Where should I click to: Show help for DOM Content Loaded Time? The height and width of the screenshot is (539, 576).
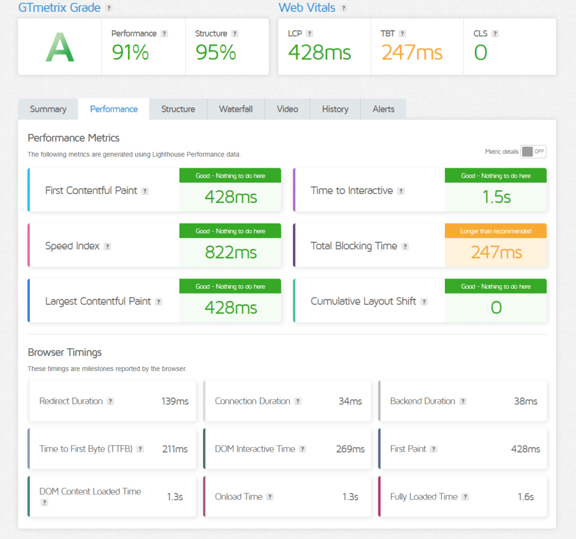(44, 502)
